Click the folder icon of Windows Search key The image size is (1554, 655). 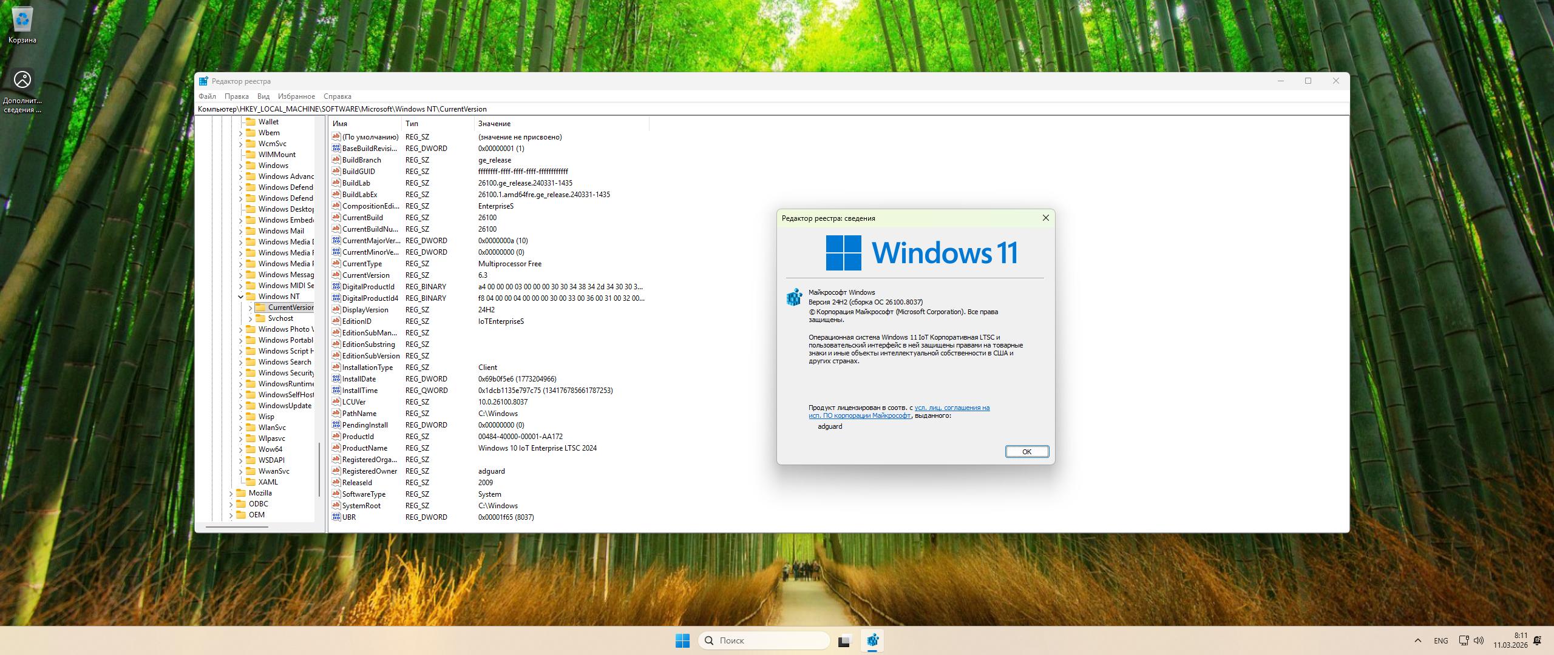tap(251, 362)
